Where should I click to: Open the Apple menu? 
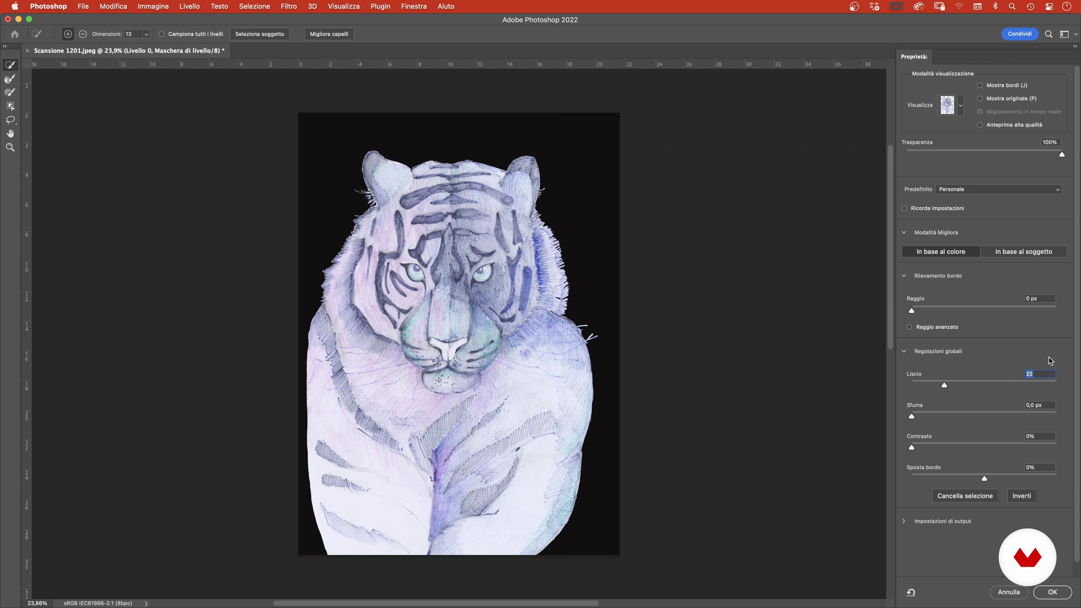(15, 6)
